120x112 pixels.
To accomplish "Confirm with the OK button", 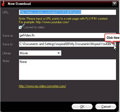I will [x=82, y=107].
